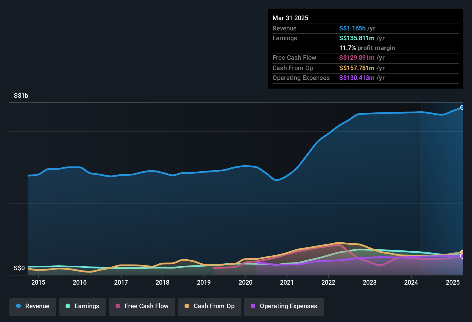Click the pink Free Cash Flow legend dot
The width and height of the screenshot is (472, 322).
(118, 306)
